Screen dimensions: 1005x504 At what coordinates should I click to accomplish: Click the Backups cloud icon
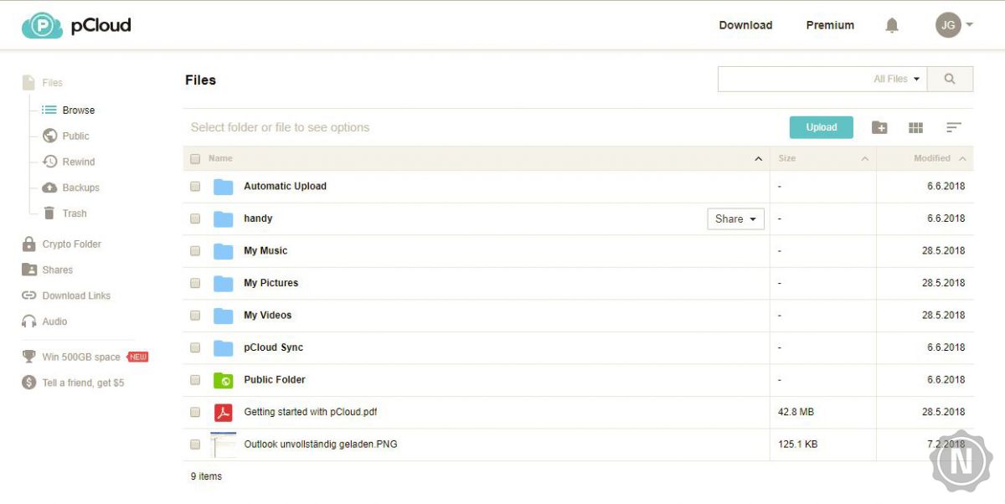coord(49,188)
